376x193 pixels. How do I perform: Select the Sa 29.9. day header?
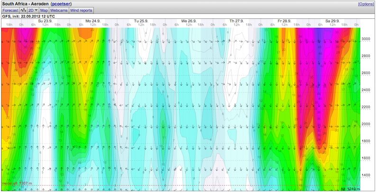tap(332, 21)
